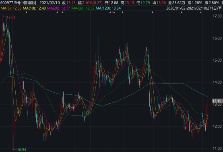Click the star marker third from right
The width and height of the screenshot is (223, 152).
pyautogui.click(x=152, y=12)
